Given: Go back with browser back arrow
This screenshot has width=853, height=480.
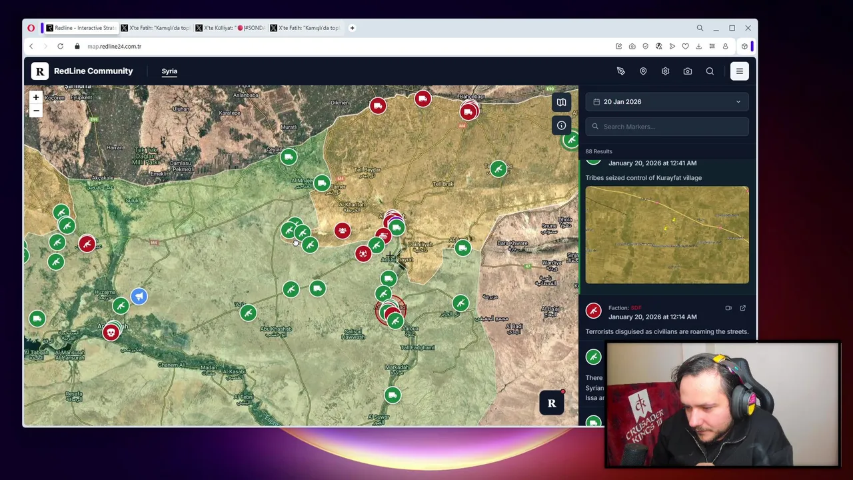Looking at the screenshot, I should [31, 47].
